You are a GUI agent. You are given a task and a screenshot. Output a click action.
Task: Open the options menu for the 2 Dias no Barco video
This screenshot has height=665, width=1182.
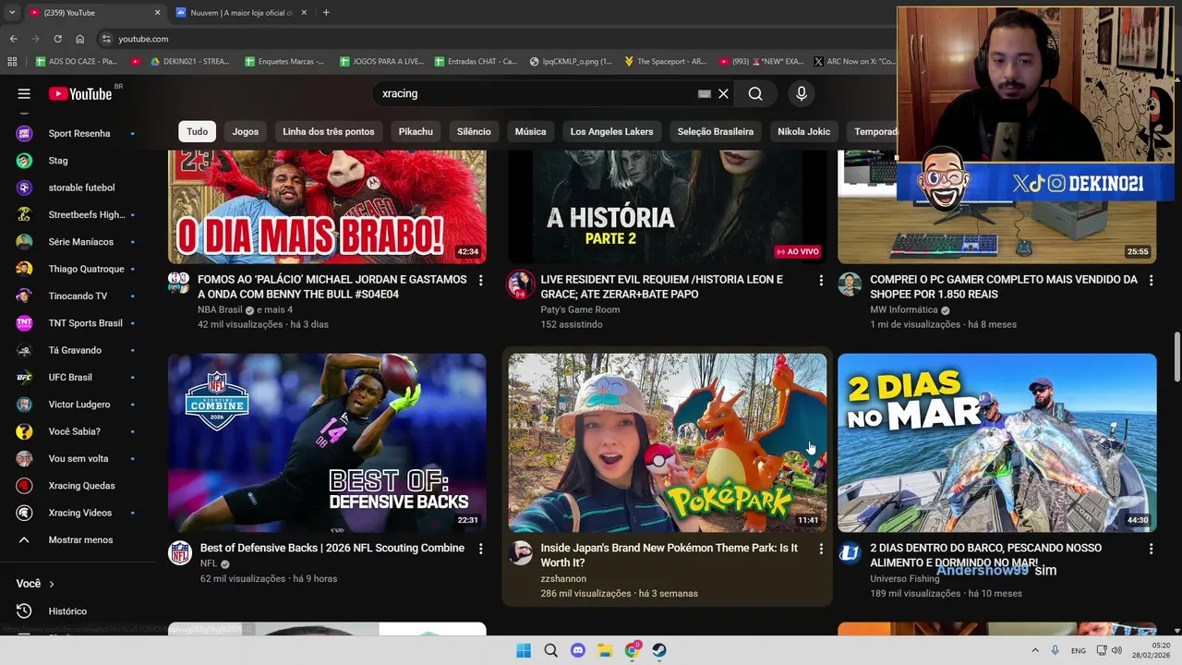1151,549
